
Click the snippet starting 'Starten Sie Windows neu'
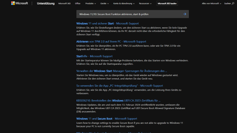click(x=127, y=77)
